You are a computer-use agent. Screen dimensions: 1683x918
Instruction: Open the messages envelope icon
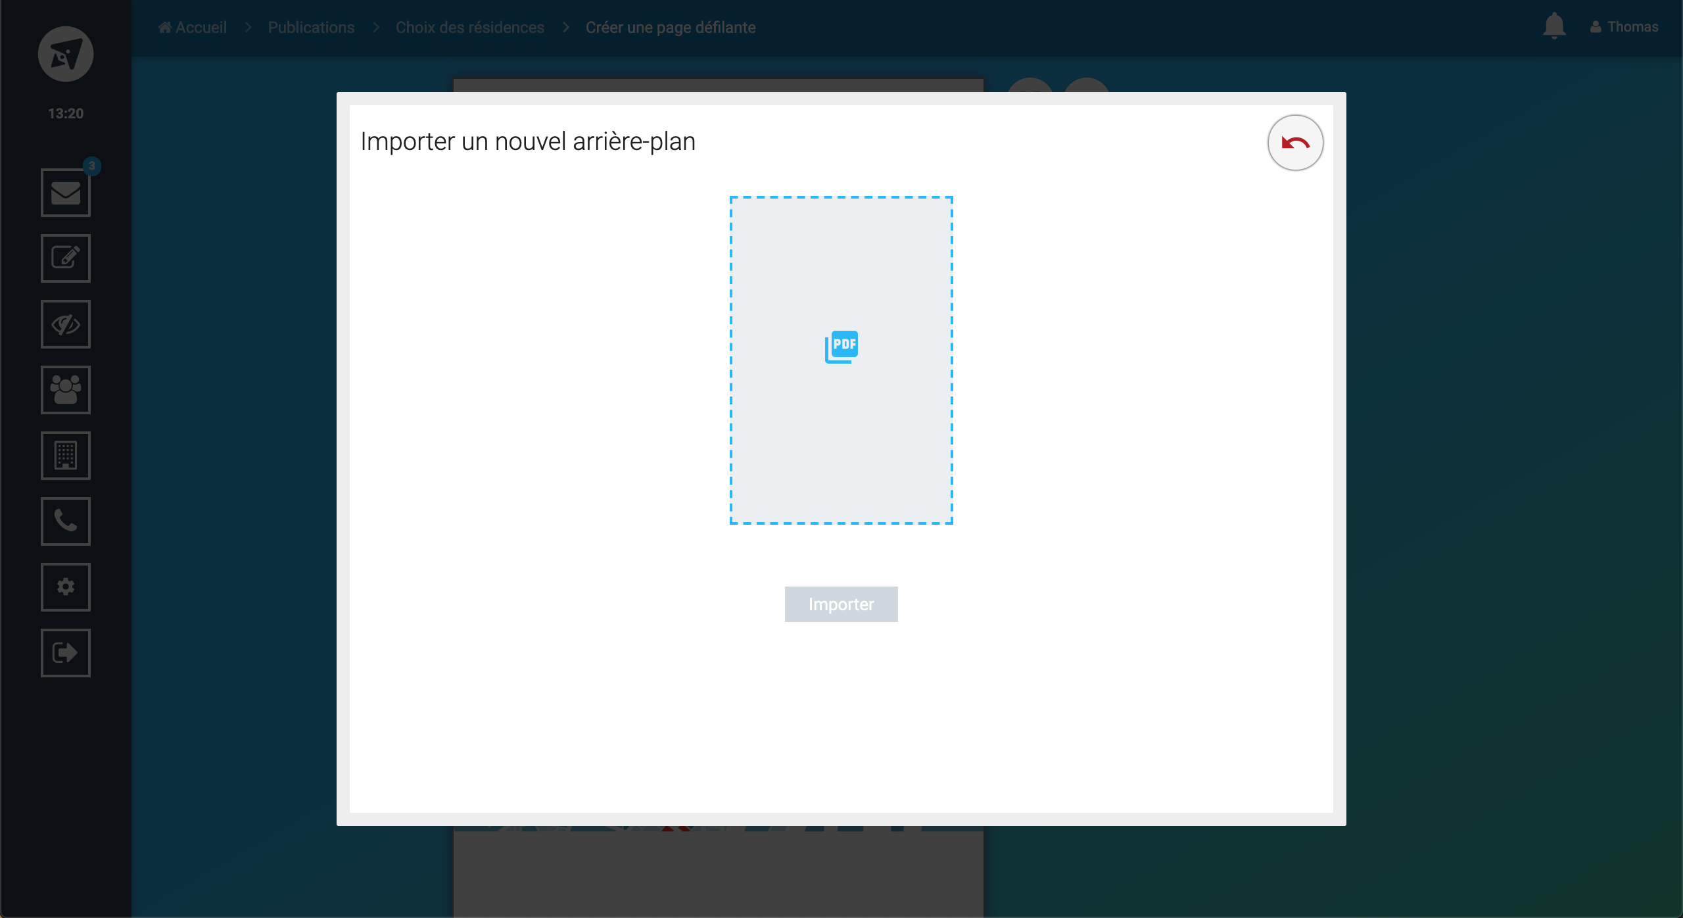tap(66, 193)
